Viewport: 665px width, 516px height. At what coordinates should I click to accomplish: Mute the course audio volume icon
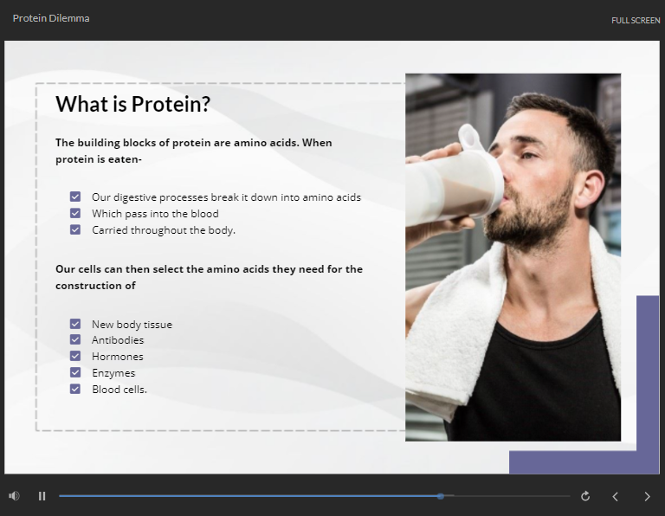[x=14, y=496]
